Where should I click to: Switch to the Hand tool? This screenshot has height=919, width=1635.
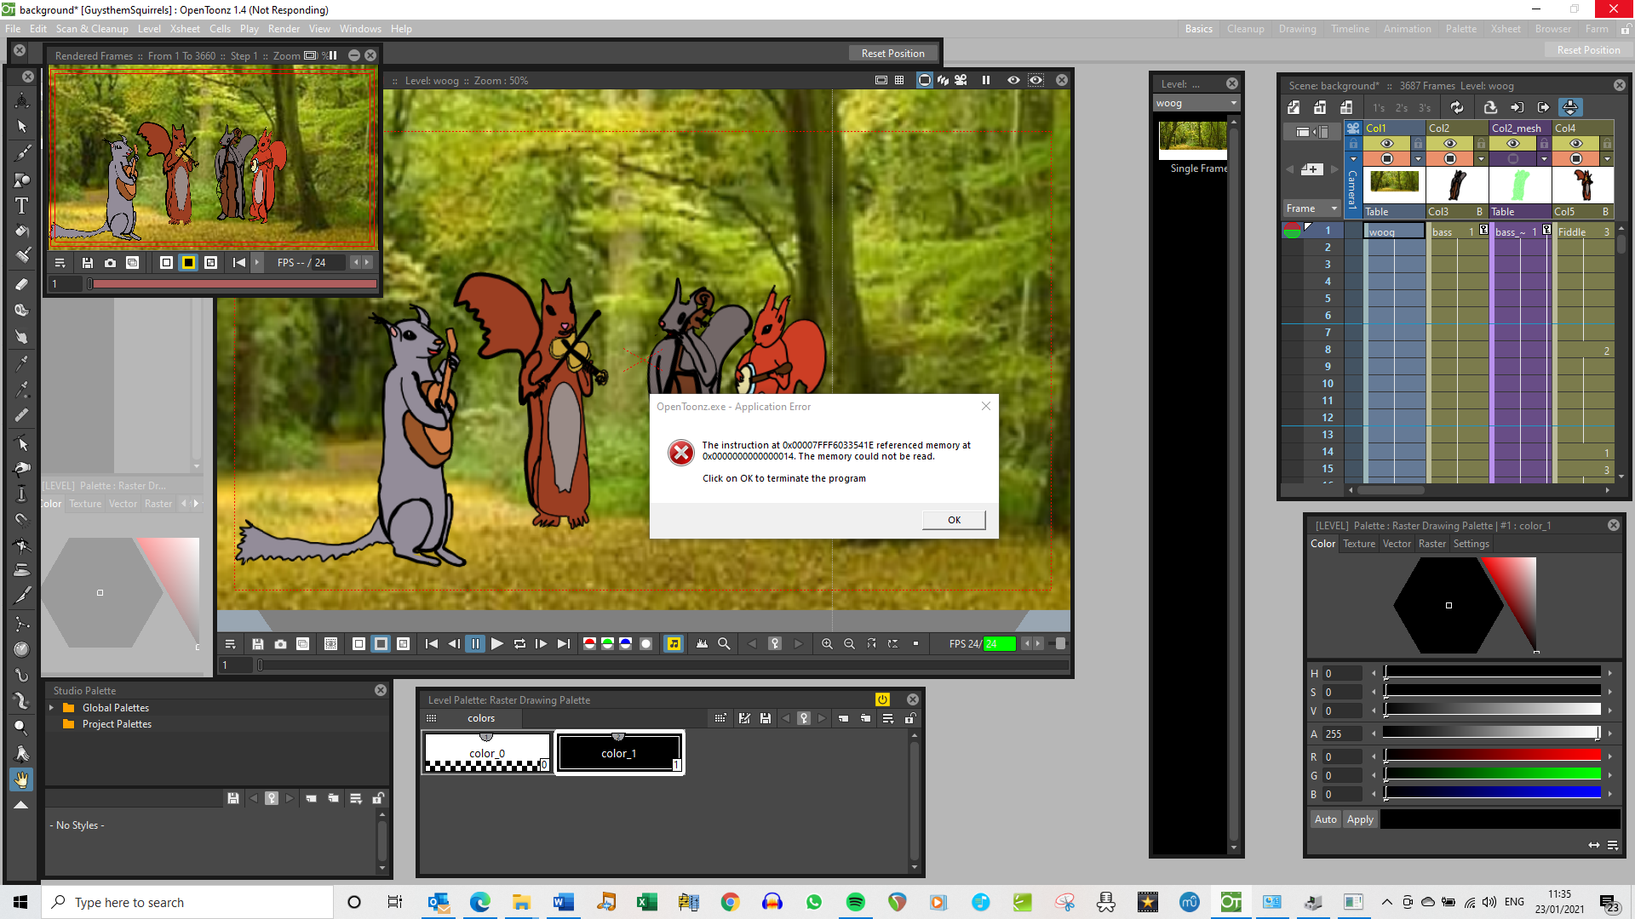coord(22,779)
